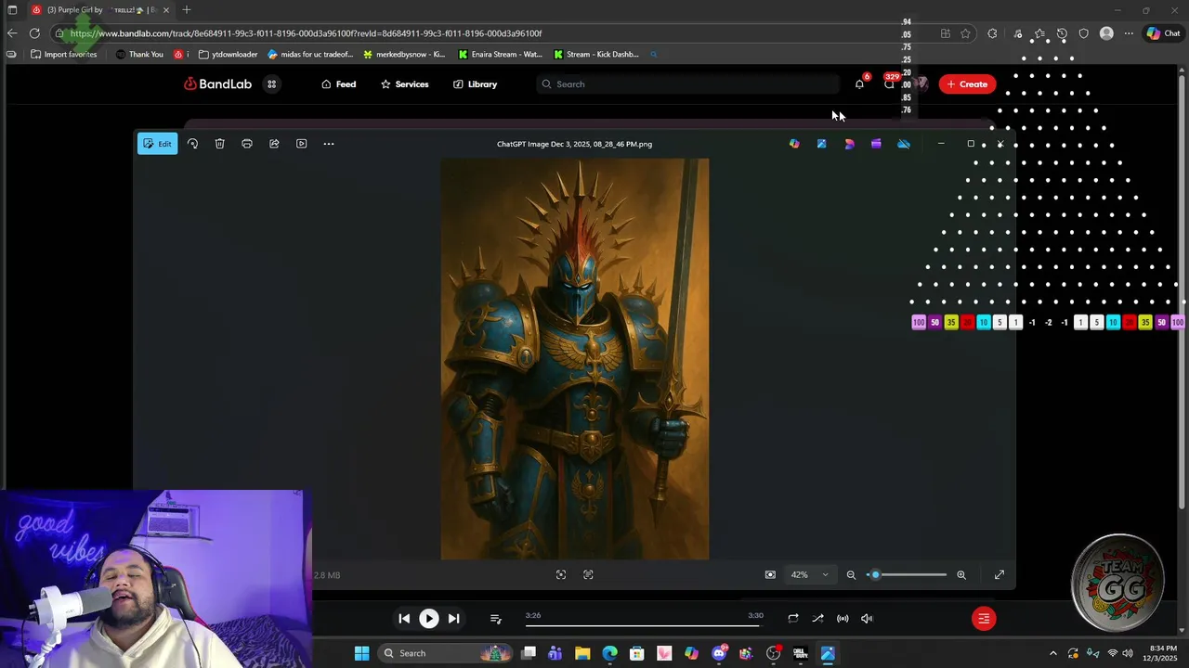Start slideshow from Photos toolbar
Viewport: 1189px width, 668px height.
coord(301,144)
